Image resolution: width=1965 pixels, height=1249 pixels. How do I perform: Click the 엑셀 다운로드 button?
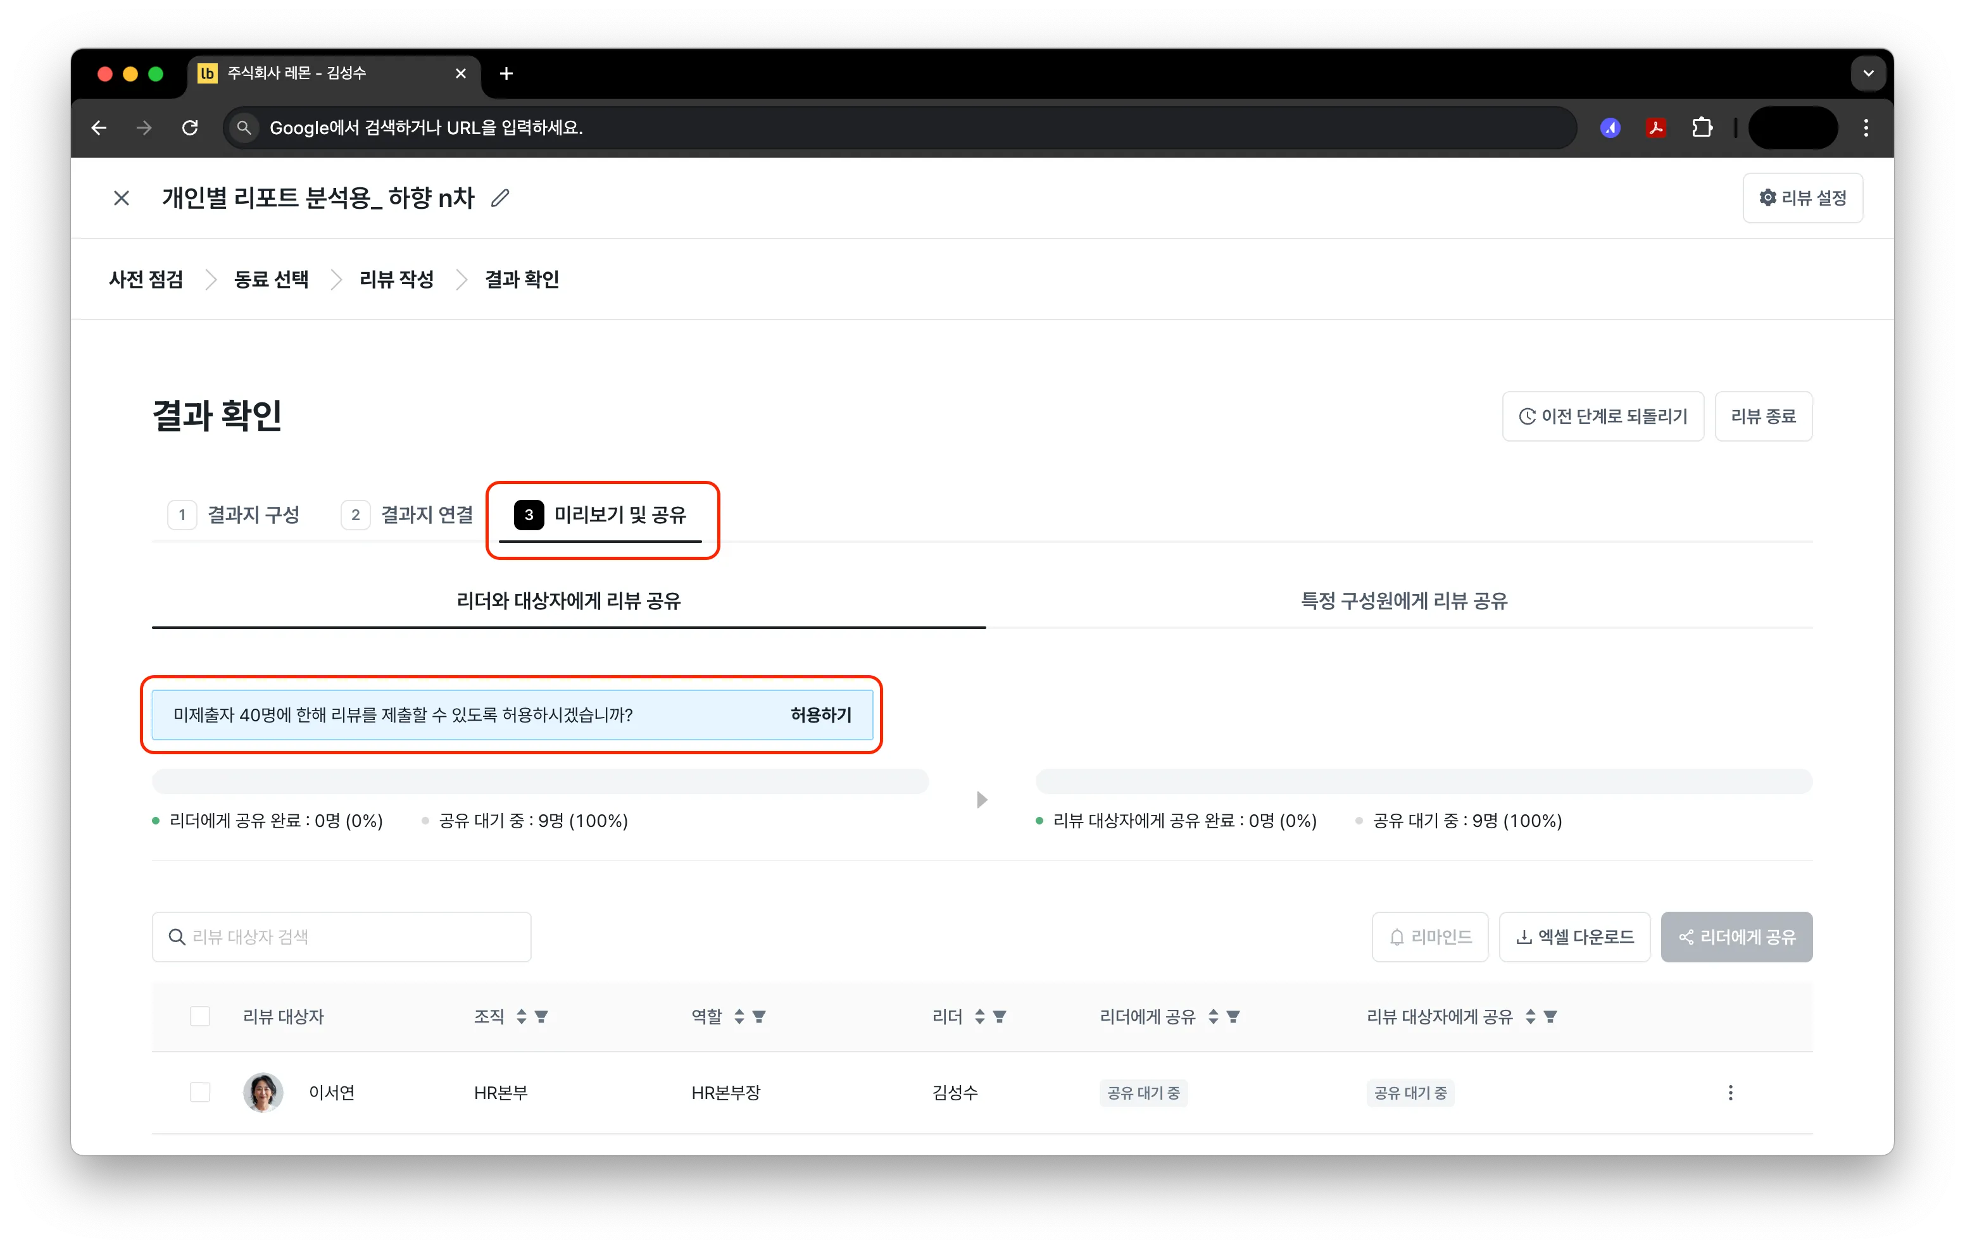click(1574, 937)
